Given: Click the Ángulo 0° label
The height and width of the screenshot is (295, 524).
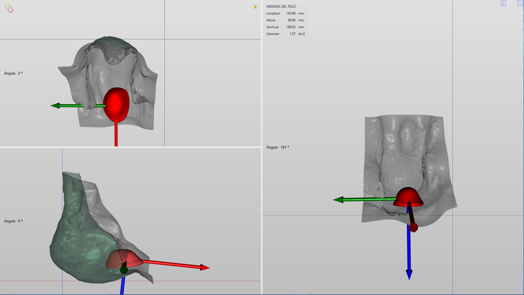Looking at the screenshot, I should (13, 73).
